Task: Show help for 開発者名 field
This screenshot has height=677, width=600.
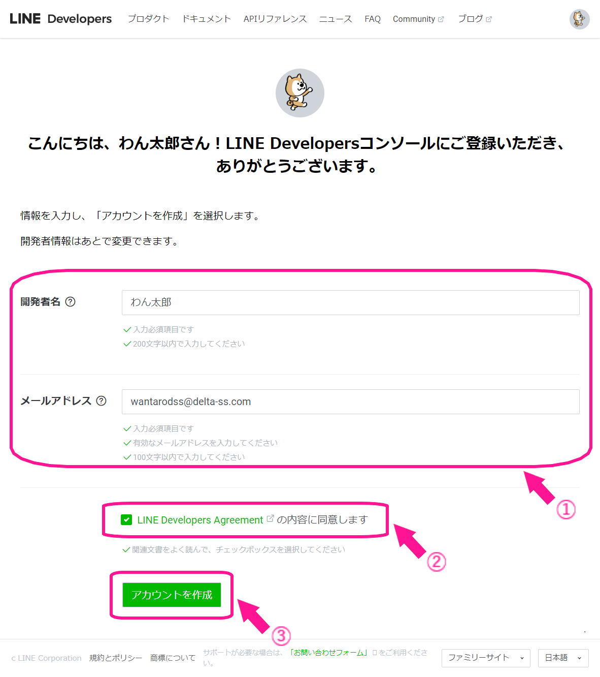Action: pyautogui.click(x=71, y=301)
